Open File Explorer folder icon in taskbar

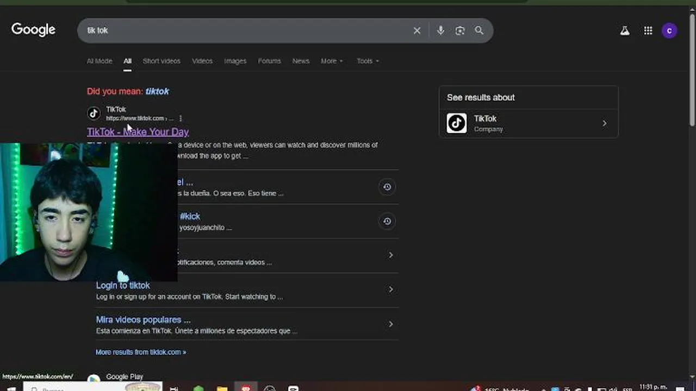[222, 389]
